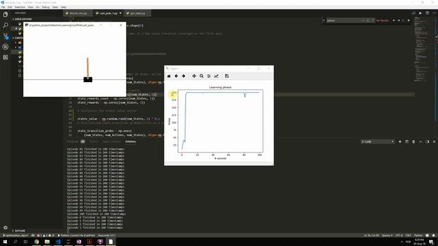This screenshot has width=438, height=246.
Task: Open notifications bell in status bar
Action: click(433, 235)
